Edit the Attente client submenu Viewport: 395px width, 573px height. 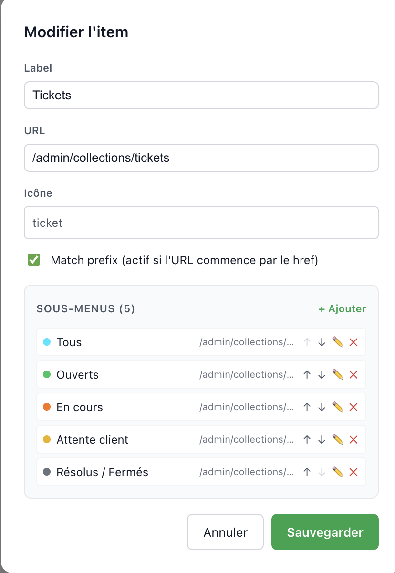point(338,439)
